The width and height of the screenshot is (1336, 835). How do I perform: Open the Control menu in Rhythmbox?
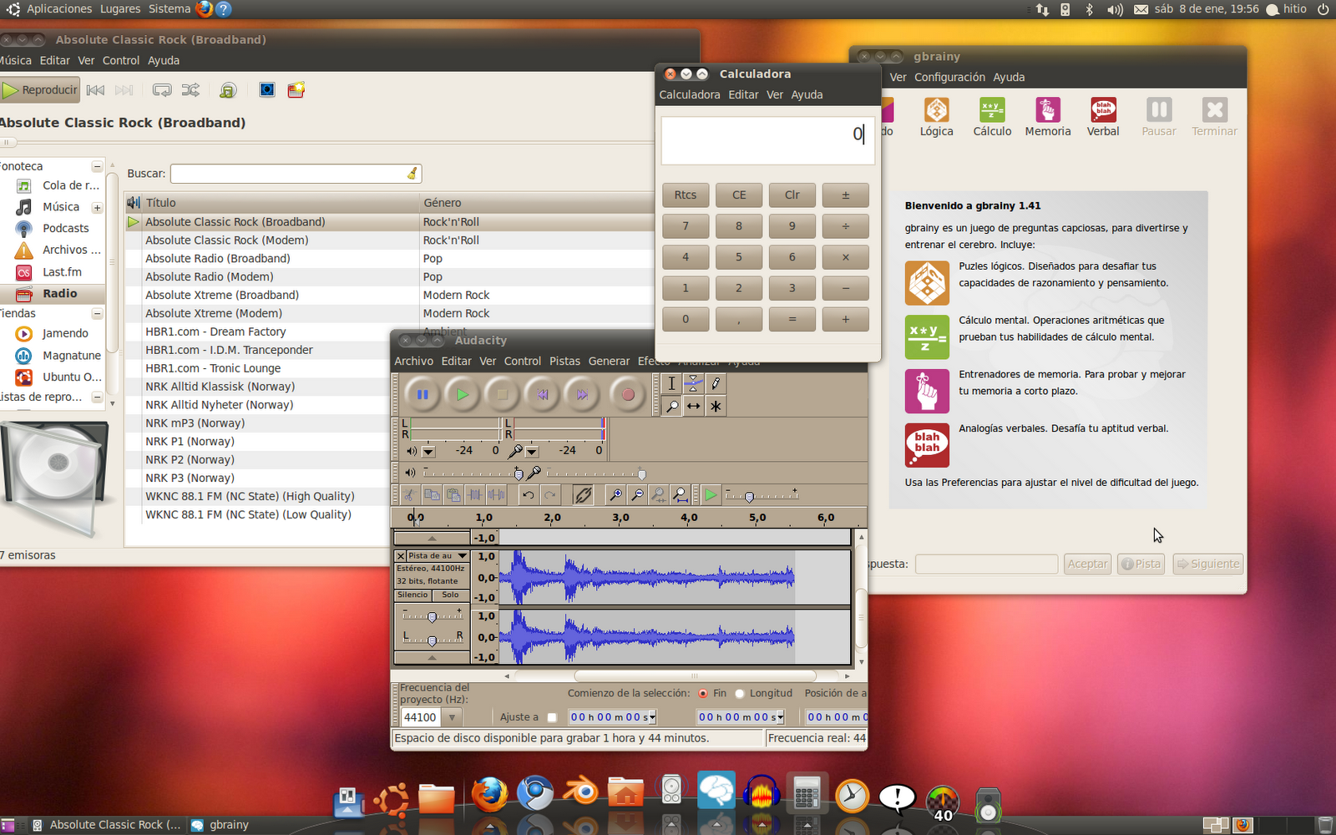click(x=121, y=61)
